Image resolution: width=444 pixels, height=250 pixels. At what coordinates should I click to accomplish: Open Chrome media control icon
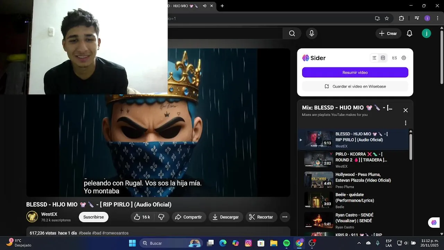(x=417, y=18)
